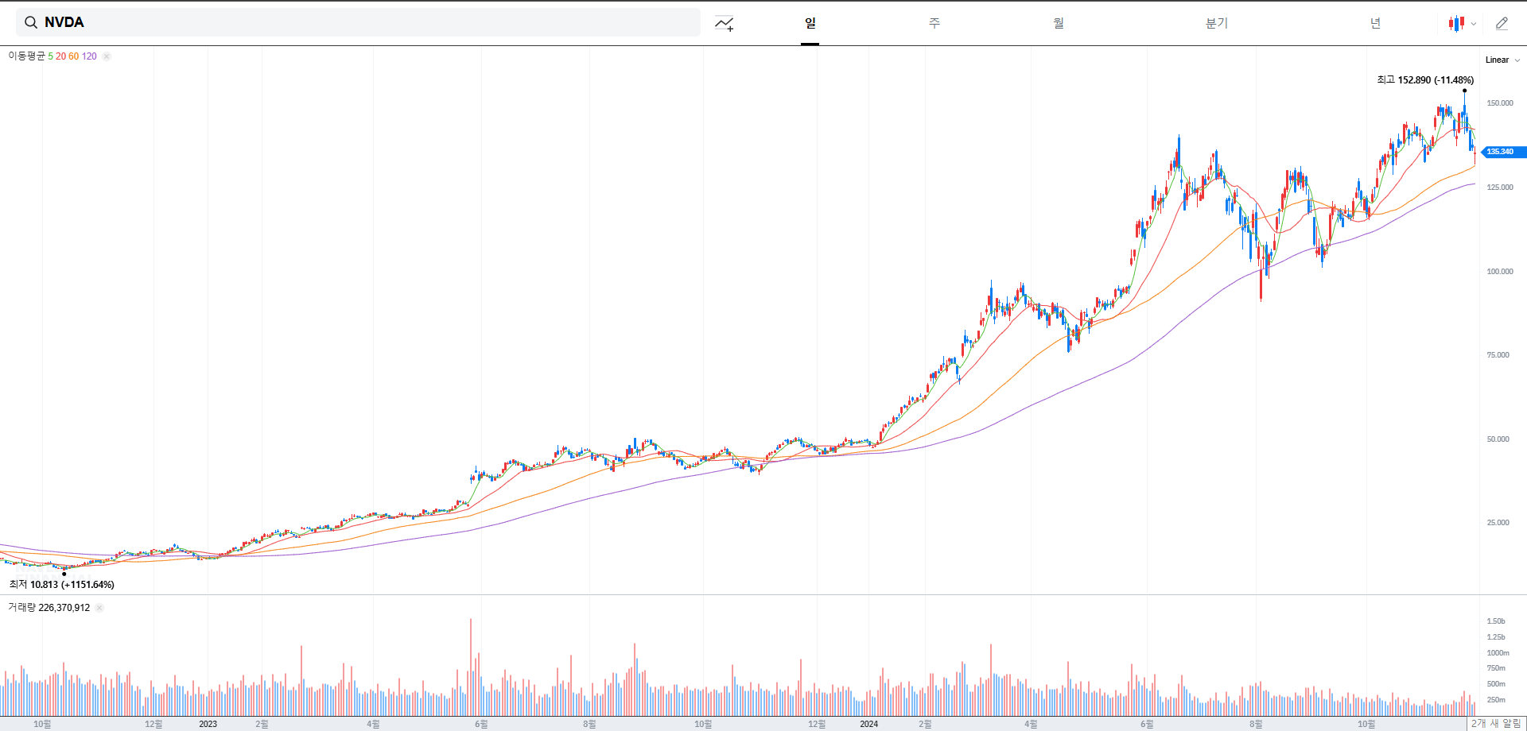This screenshot has height=731, width=1527.
Task: Click the pencil drawing tool icon
Action: pos(1502,23)
